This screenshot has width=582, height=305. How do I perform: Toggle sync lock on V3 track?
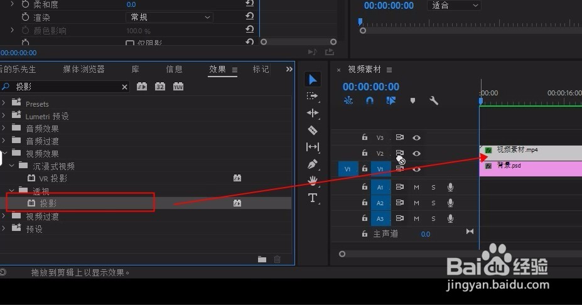tap(399, 137)
